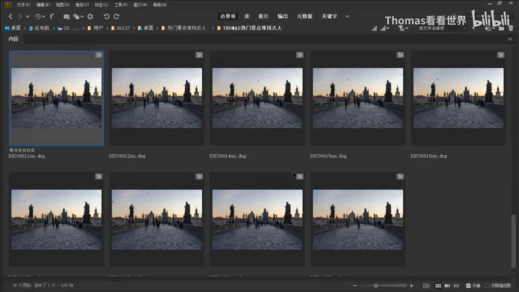Screen dimensions: 519x292
Task: Lock thumbnail grid view icon
Action: pos(426,286)
